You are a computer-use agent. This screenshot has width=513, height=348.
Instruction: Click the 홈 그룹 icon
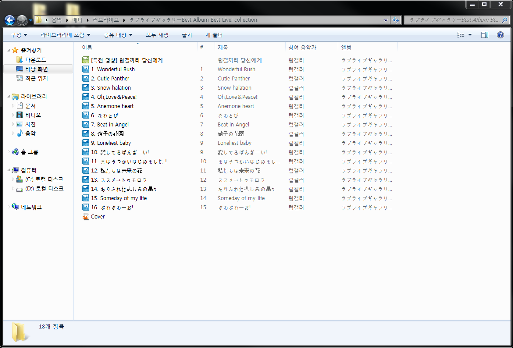pyautogui.click(x=15, y=152)
